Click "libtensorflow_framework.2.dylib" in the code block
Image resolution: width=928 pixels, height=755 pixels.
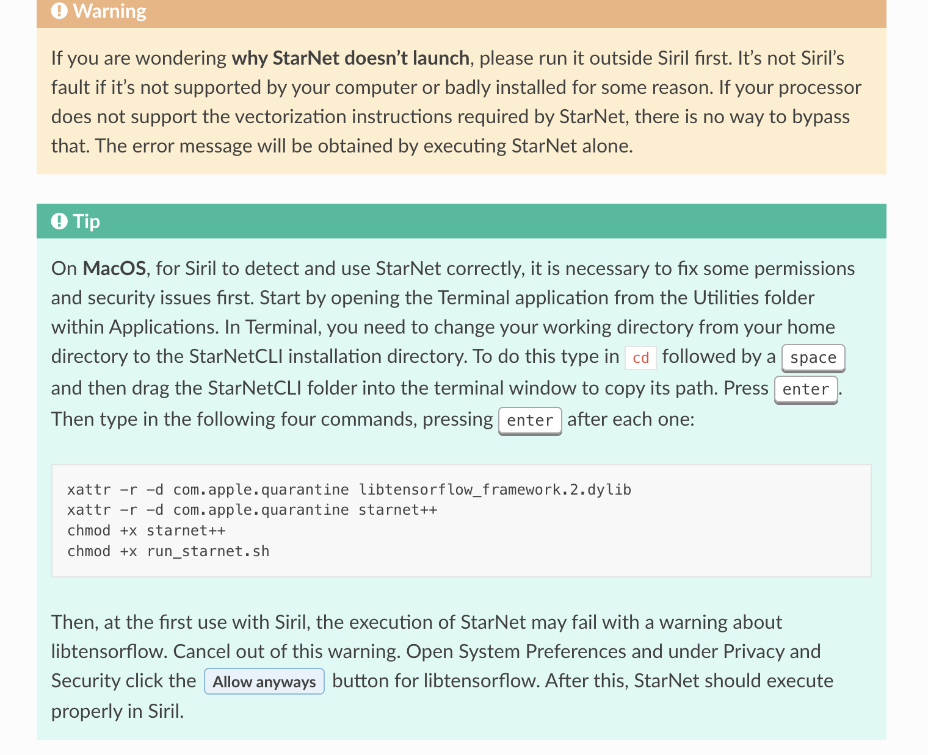click(x=495, y=490)
